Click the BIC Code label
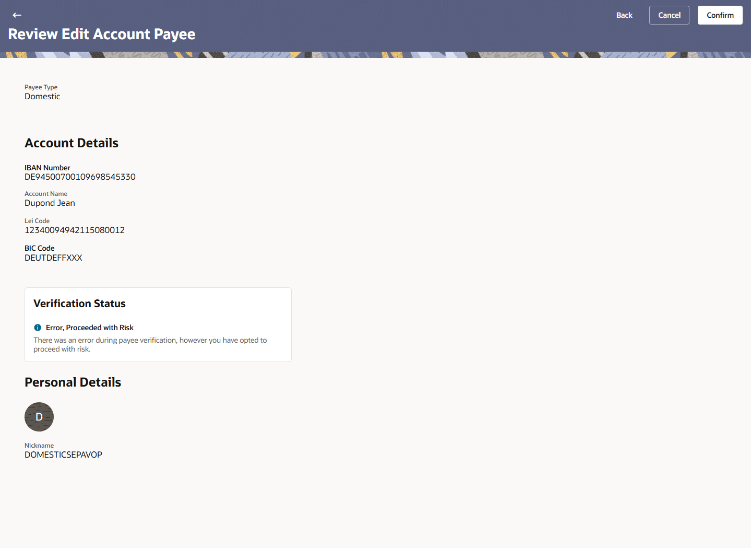Screen dimensions: 751x548 tap(40, 248)
